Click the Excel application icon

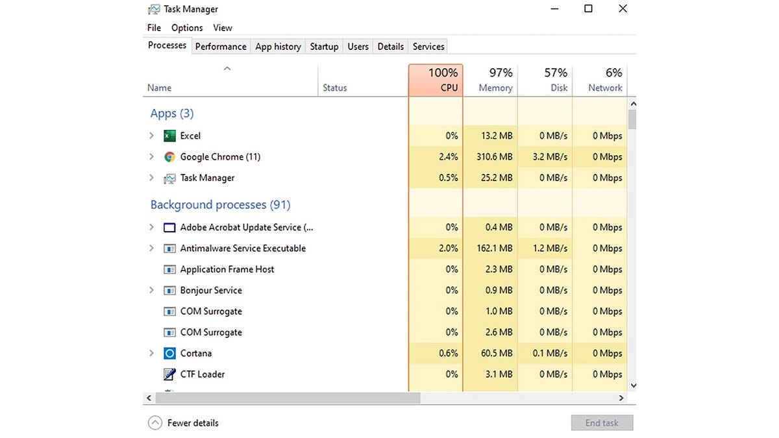tap(169, 136)
